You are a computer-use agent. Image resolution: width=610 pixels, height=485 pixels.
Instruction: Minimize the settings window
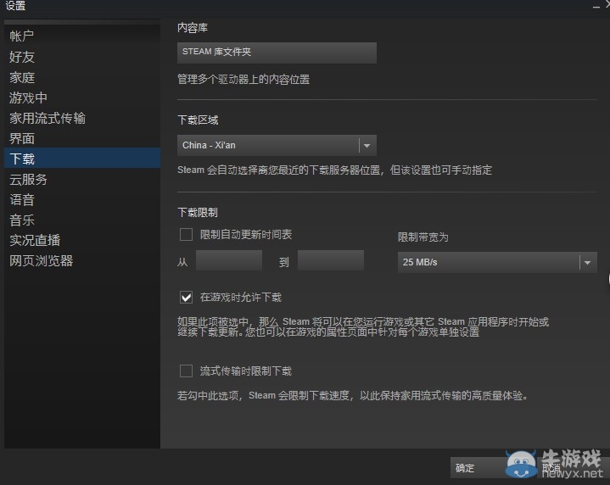coord(596,7)
